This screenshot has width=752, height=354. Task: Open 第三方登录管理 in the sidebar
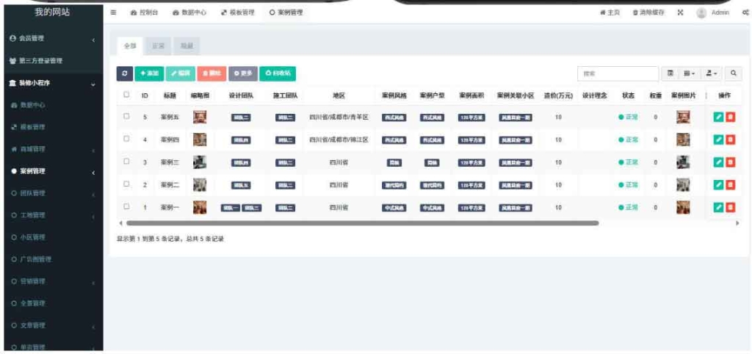pos(53,61)
